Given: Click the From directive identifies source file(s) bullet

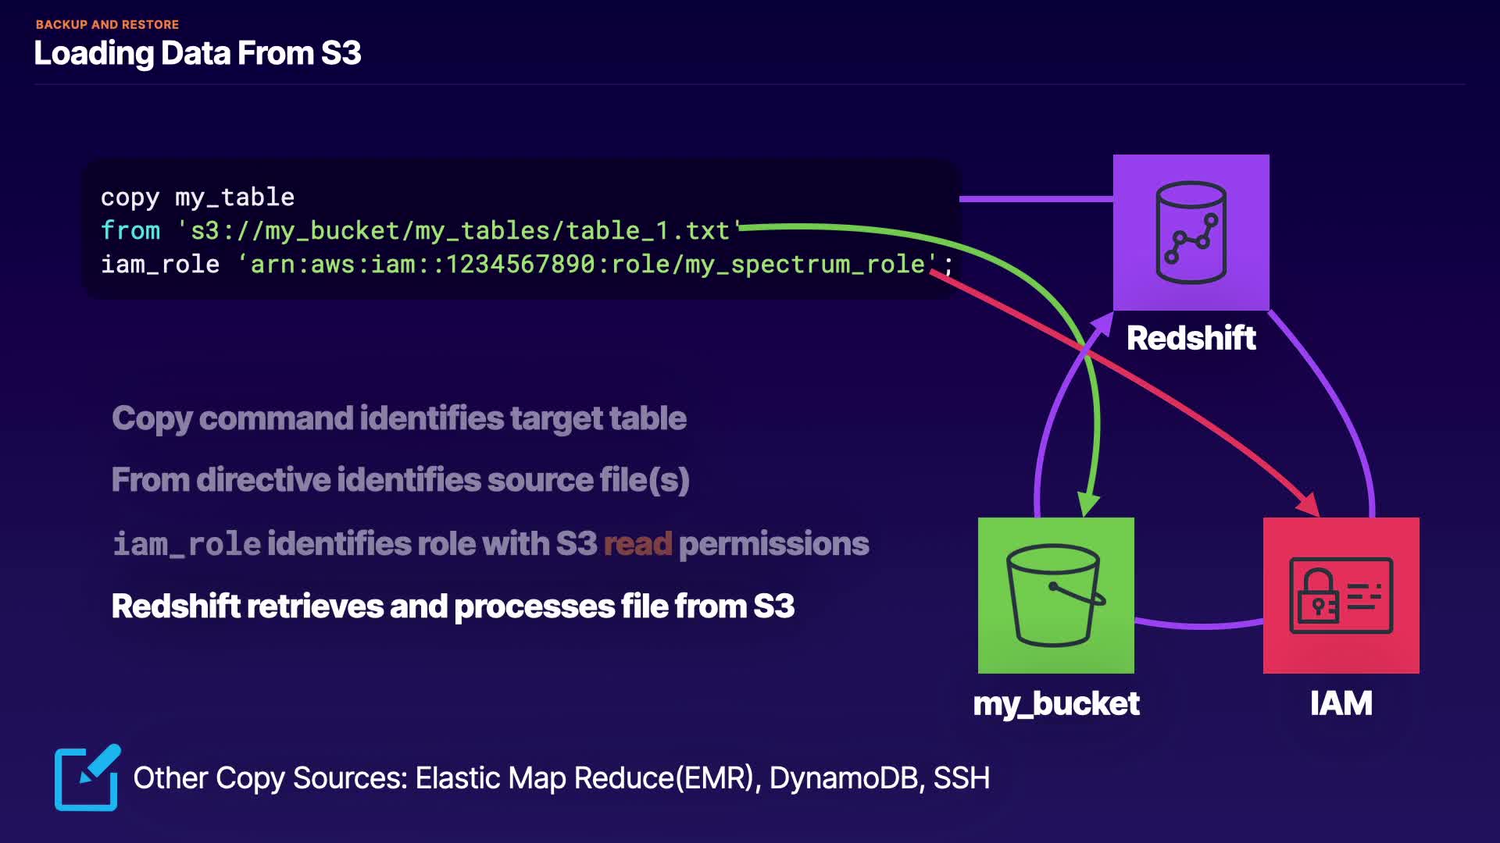Looking at the screenshot, I should coord(400,480).
